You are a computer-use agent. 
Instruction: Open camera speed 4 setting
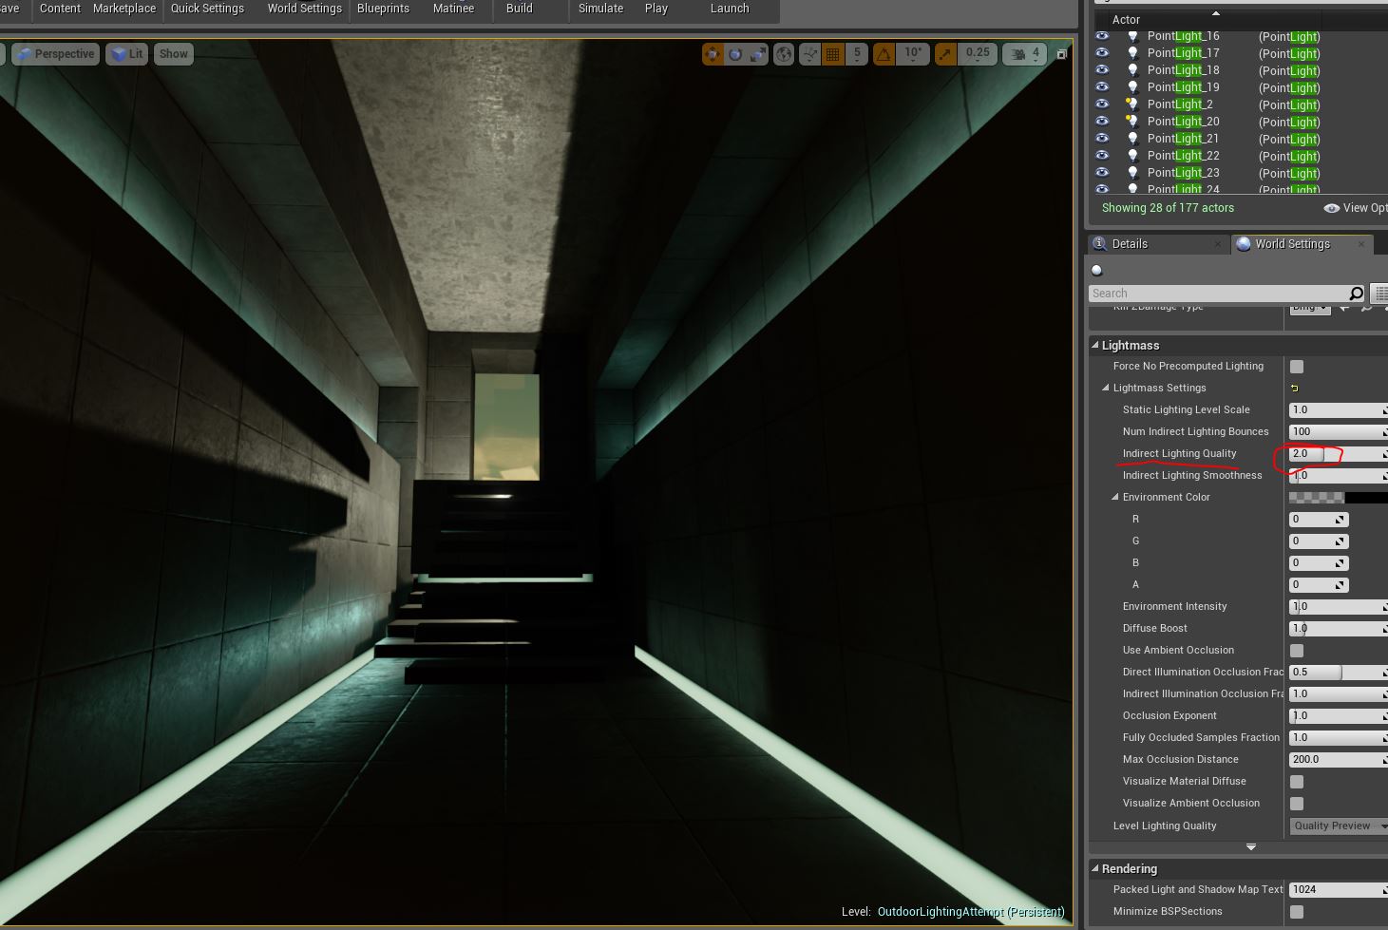1026,54
